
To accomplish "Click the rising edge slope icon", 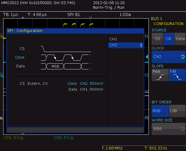I will (160, 78).
